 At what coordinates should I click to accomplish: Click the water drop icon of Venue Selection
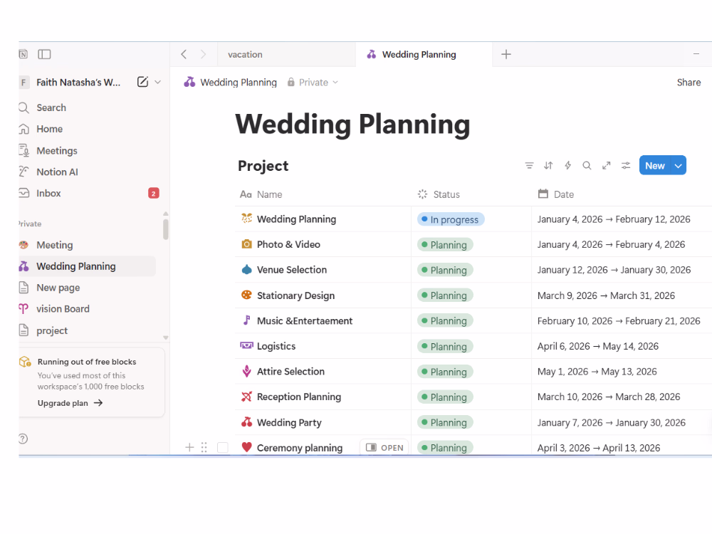pos(246,270)
